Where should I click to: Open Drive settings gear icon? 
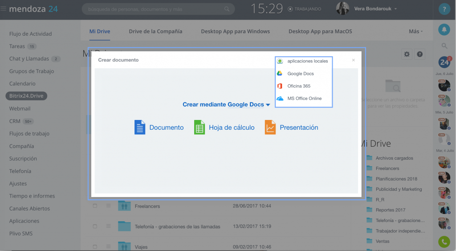[407, 54]
